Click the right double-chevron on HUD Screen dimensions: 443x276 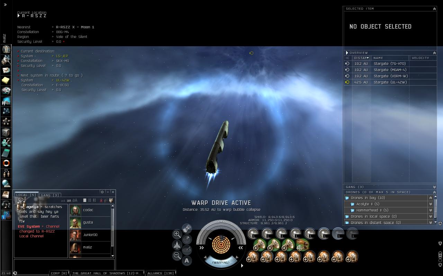tap(240, 248)
